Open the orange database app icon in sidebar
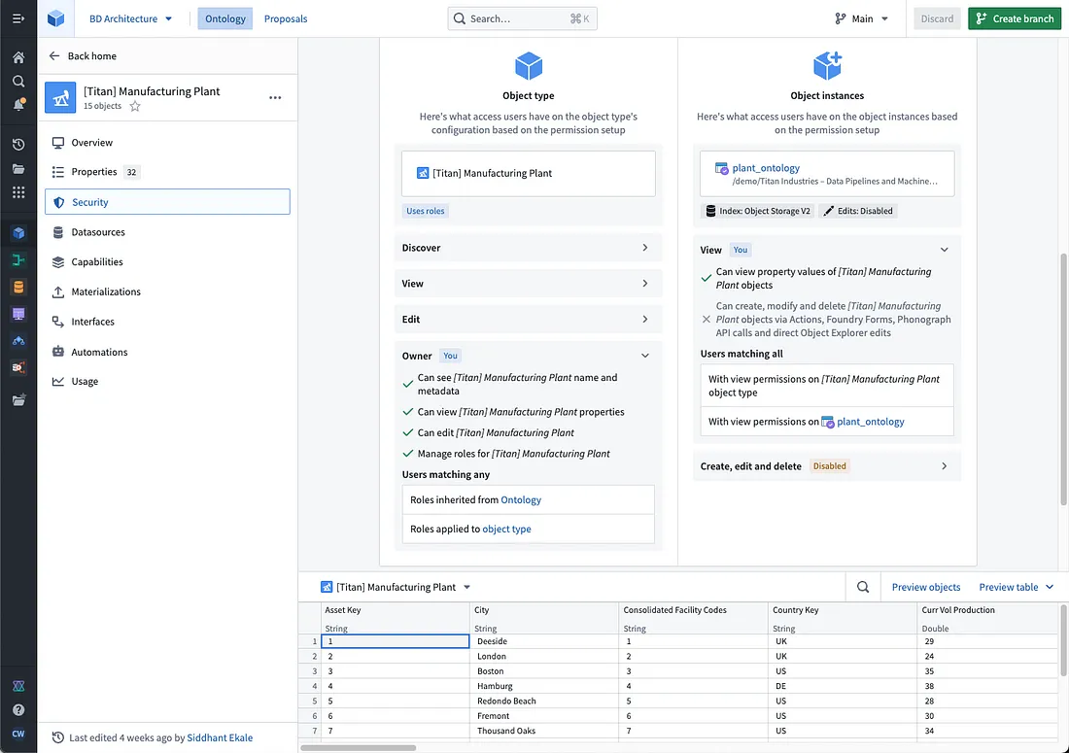Screen dimensions: 1069x753 coord(18,287)
